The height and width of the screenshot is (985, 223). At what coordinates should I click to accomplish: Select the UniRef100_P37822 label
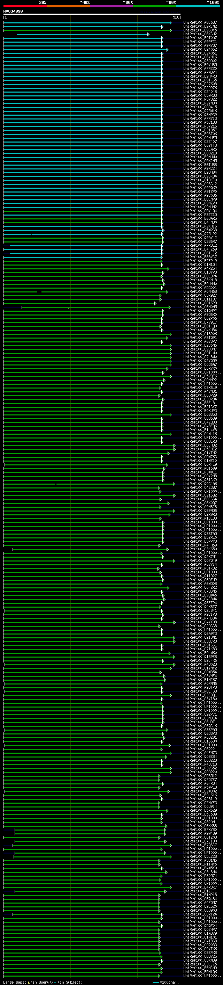(x=200, y=100)
